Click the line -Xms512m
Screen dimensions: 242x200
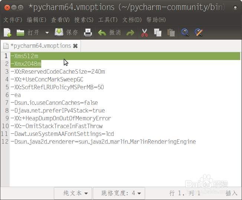(24, 56)
